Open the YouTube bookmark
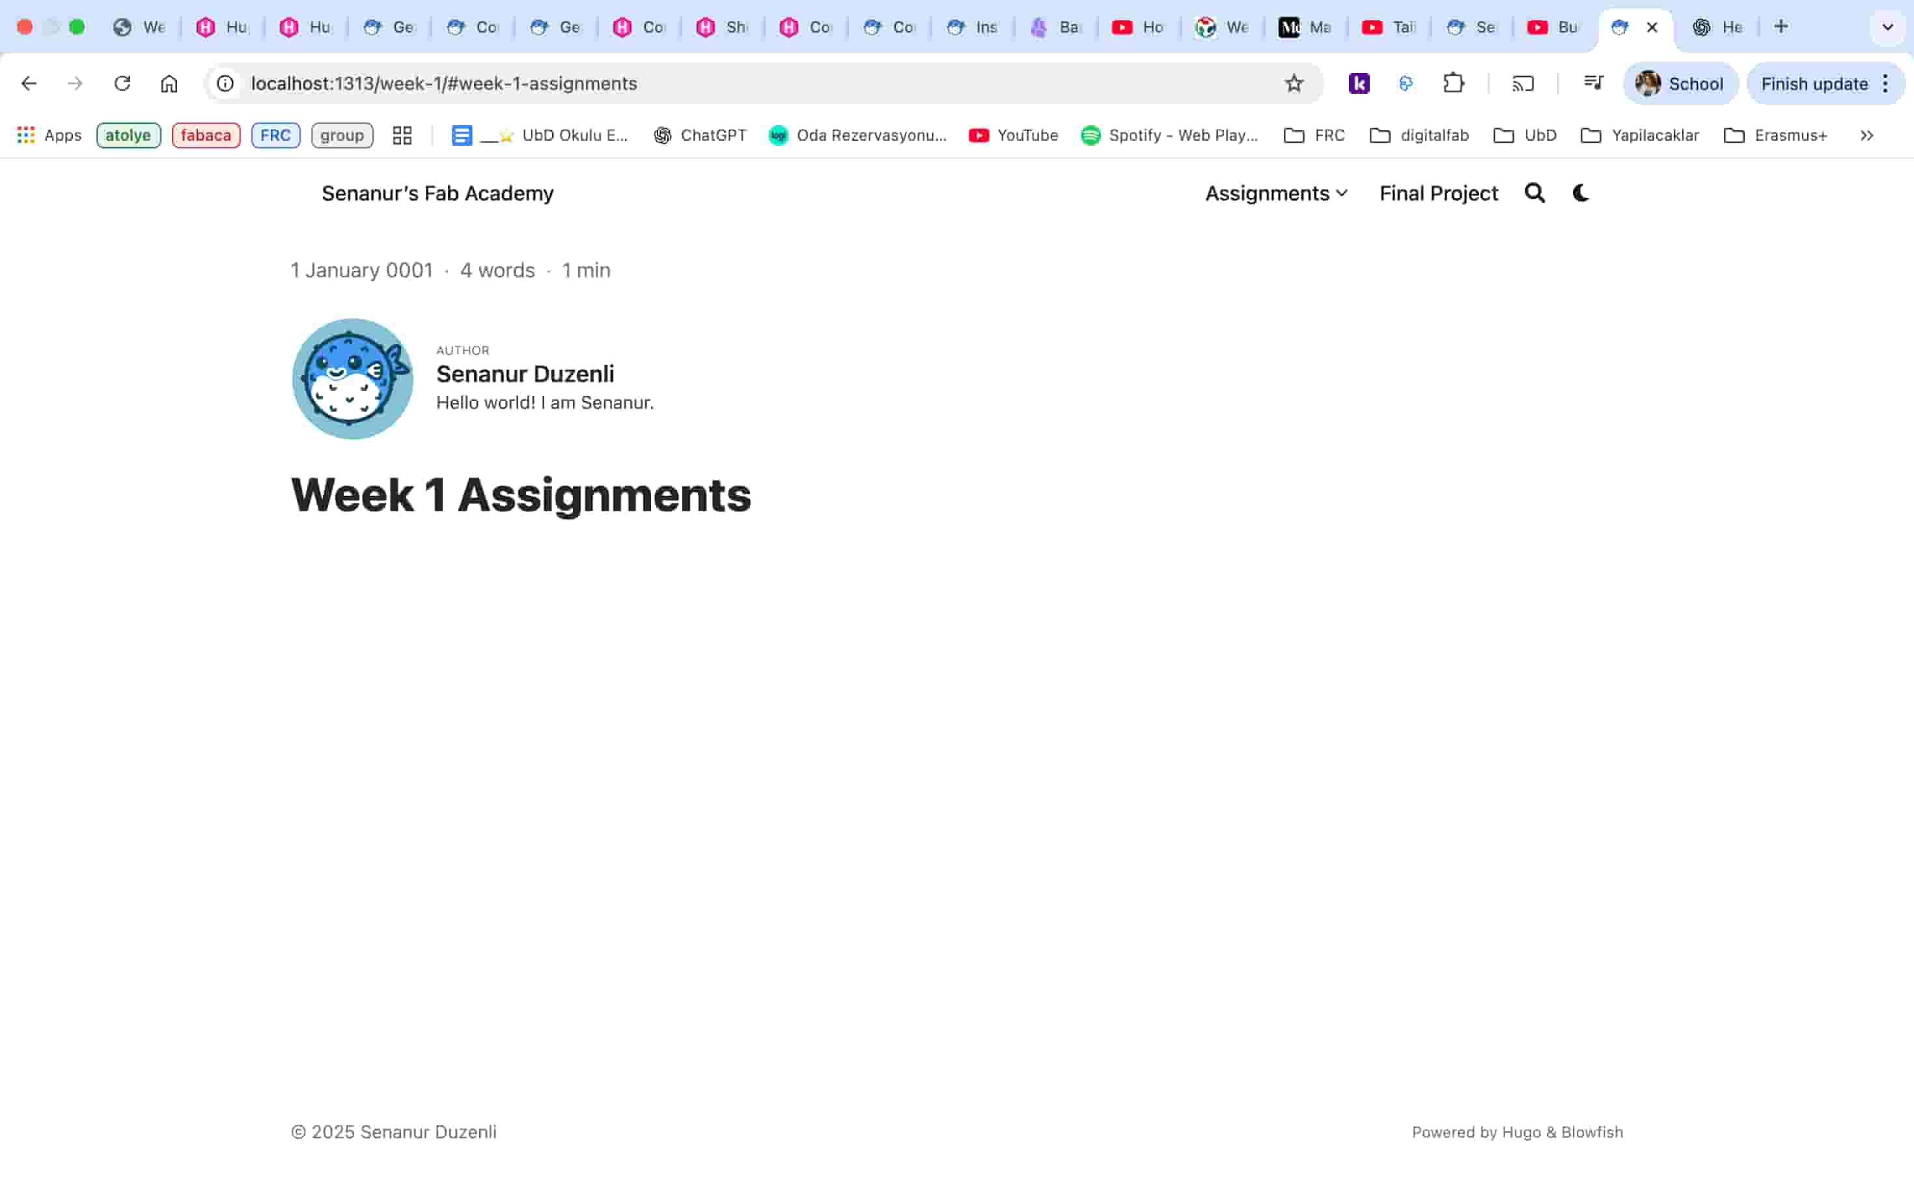1914x1197 pixels. tap(1013, 135)
